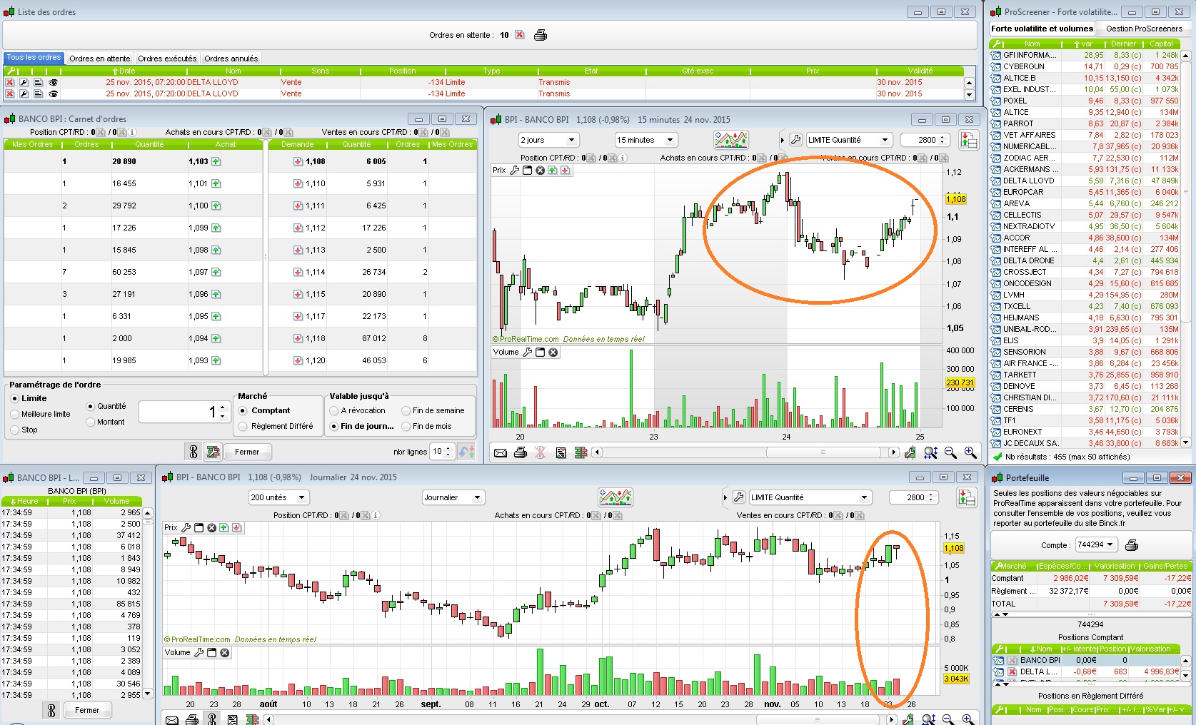The image size is (1196, 725).
Task: Click the link chain icon in the order book
Action: pos(193,452)
